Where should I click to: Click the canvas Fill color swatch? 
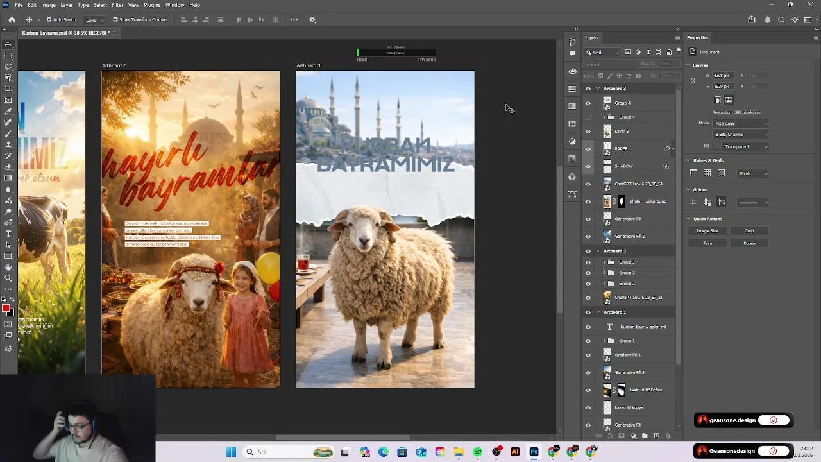coord(716,146)
